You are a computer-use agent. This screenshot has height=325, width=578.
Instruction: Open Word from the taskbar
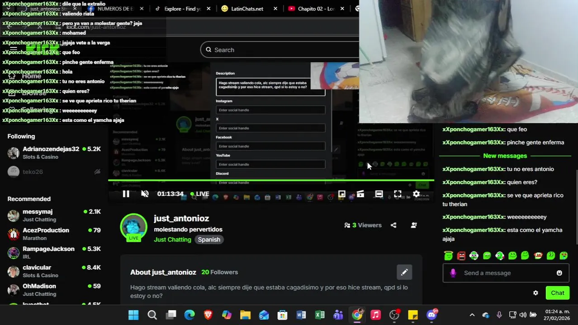click(x=301, y=315)
